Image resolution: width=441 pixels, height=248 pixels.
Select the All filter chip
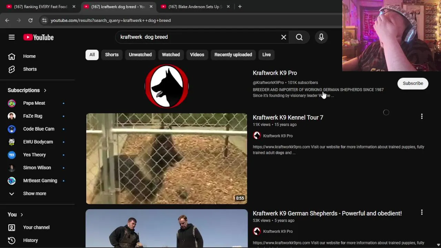point(92,54)
